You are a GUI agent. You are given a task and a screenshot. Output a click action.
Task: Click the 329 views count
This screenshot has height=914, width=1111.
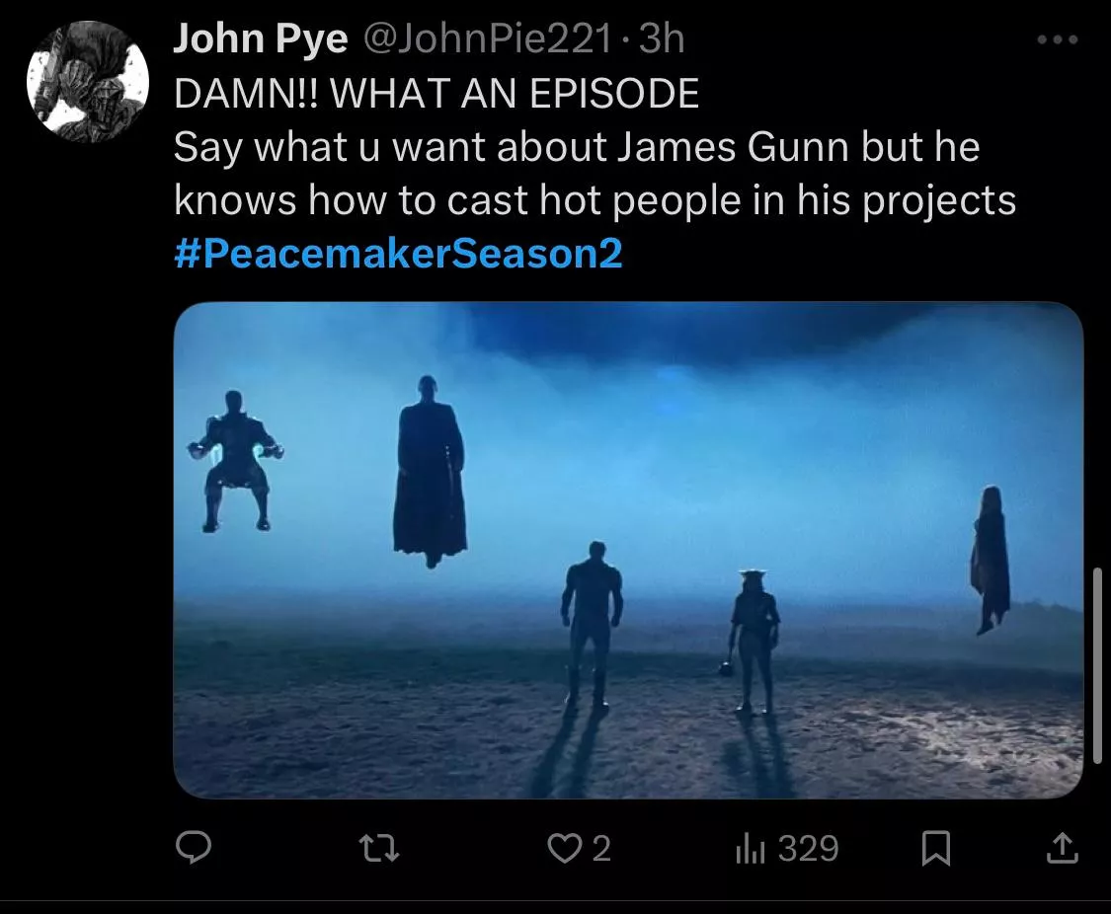809,848
